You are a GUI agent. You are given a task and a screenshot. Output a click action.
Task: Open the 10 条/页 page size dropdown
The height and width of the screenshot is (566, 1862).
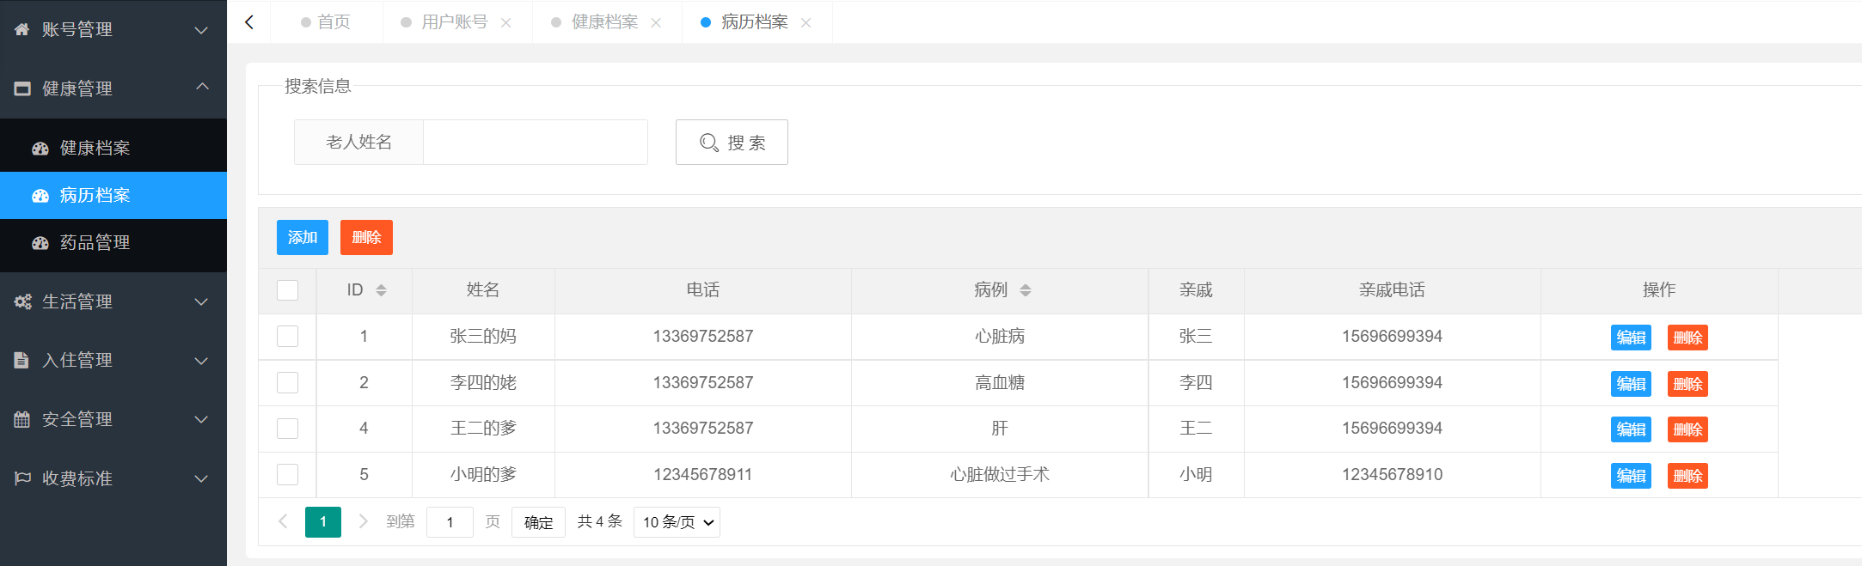(677, 522)
